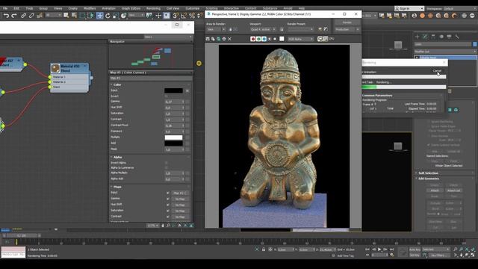Toggle Alpha to Luminance checkbox
Image resolution: width=478 pixels, height=269 pixels.
pyautogui.click(x=167, y=167)
